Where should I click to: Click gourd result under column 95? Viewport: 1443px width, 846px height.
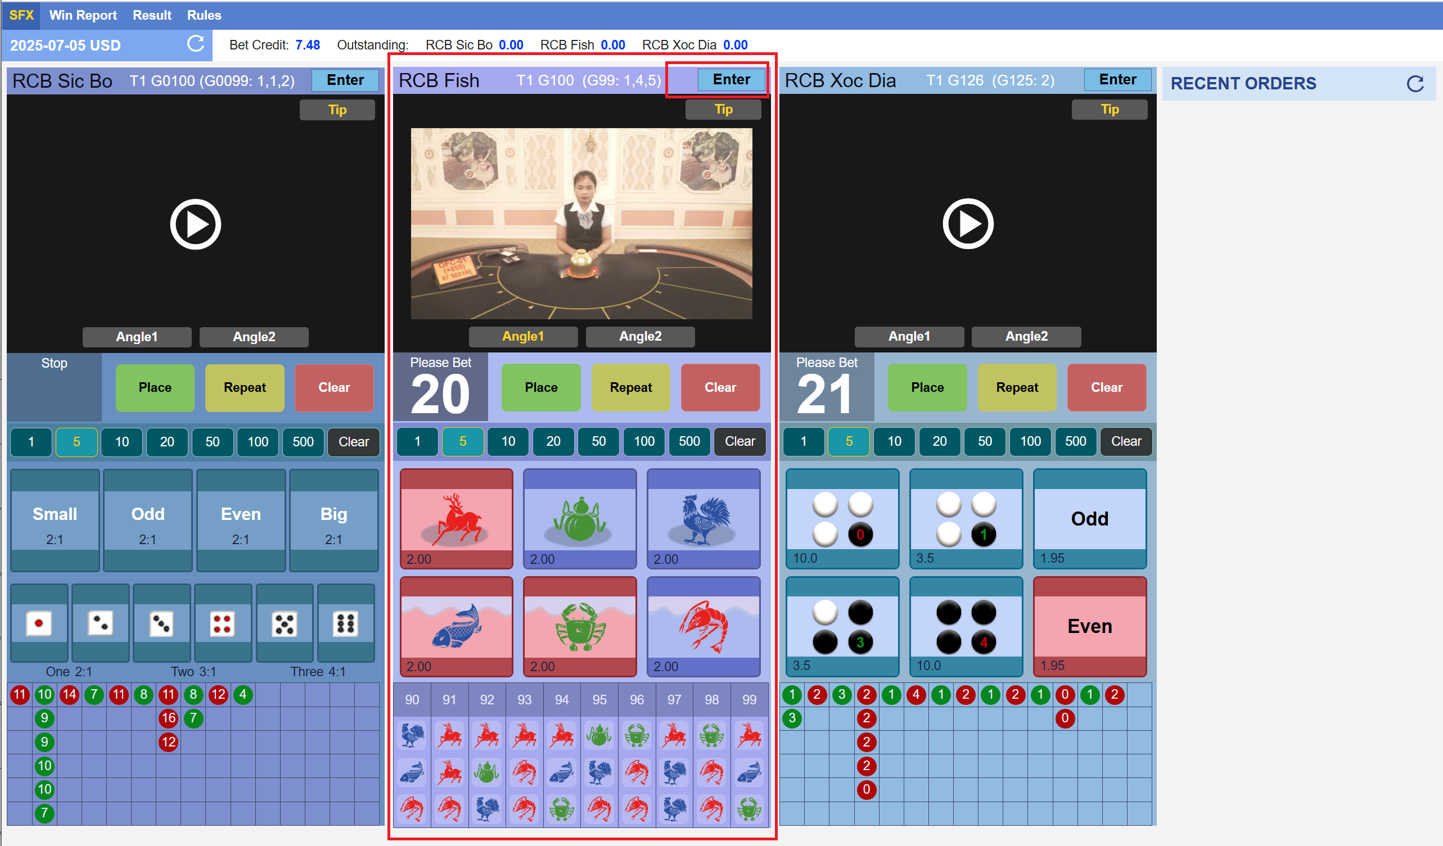pos(599,735)
